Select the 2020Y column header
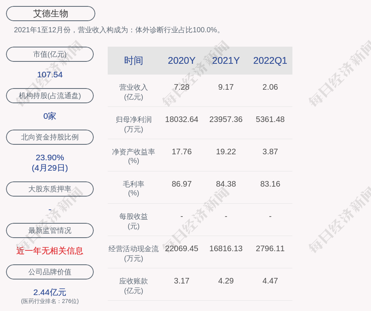Image resolution: width=371 pixels, height=311 pixels. click(182, 61)
